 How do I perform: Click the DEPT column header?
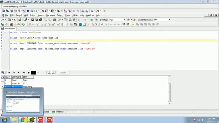coord(28,77)
